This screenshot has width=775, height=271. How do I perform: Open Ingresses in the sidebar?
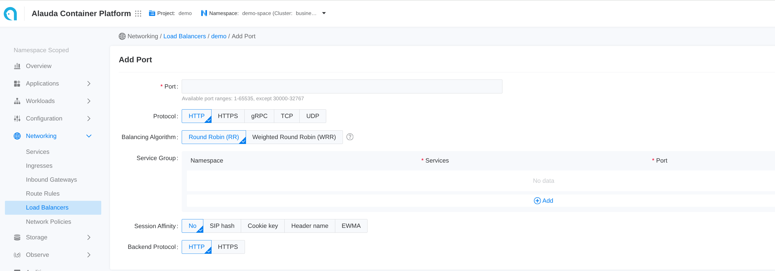(x=39, y=166)
